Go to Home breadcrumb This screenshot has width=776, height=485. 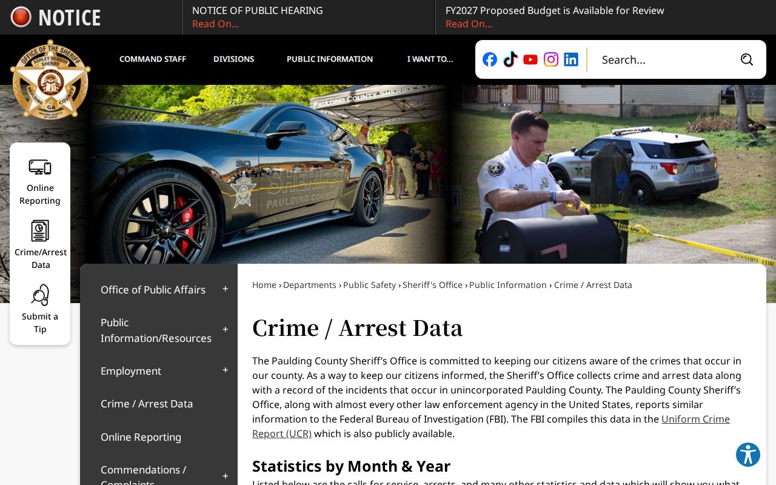[x=264, y=285]
